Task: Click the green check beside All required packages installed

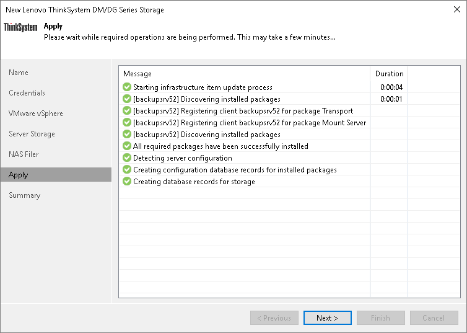Action: 127,146
